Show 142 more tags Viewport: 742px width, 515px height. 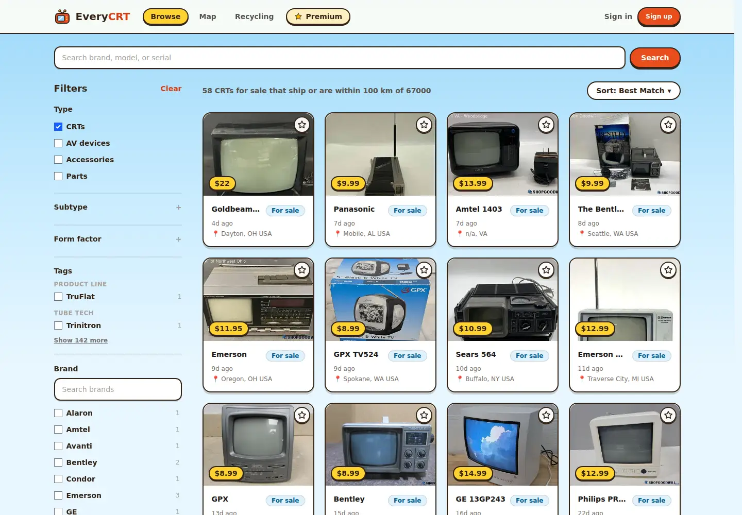click(x=81, y=340)
